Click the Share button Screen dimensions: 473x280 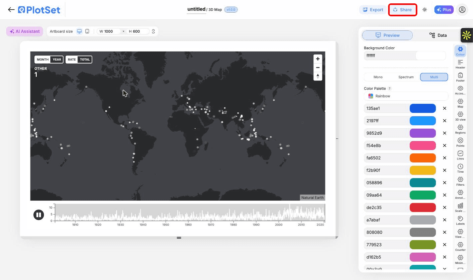click(403, 10)
